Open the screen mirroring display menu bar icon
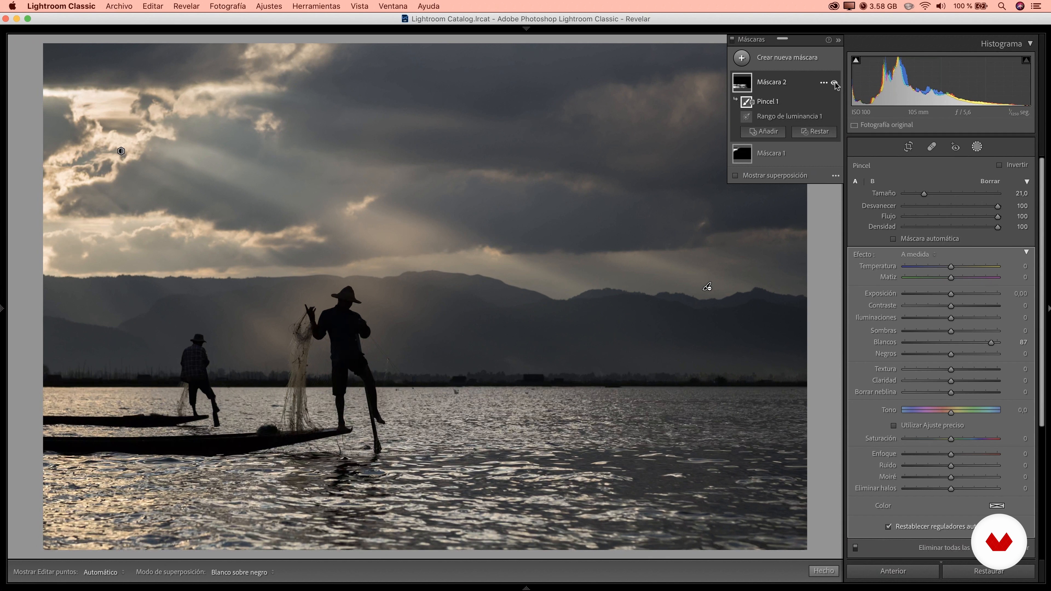 [849, 6]
